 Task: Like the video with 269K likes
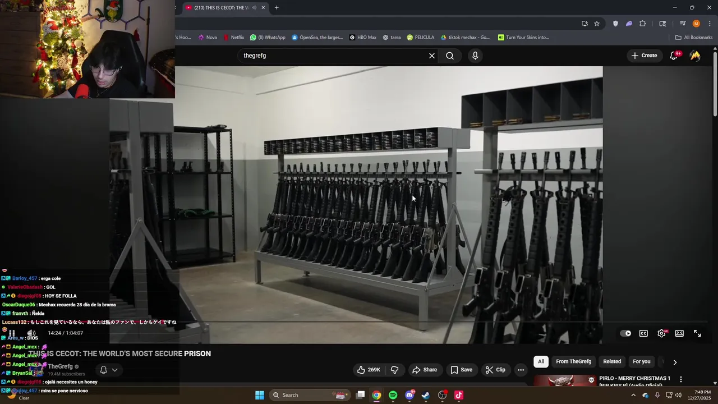coord(369,370)
